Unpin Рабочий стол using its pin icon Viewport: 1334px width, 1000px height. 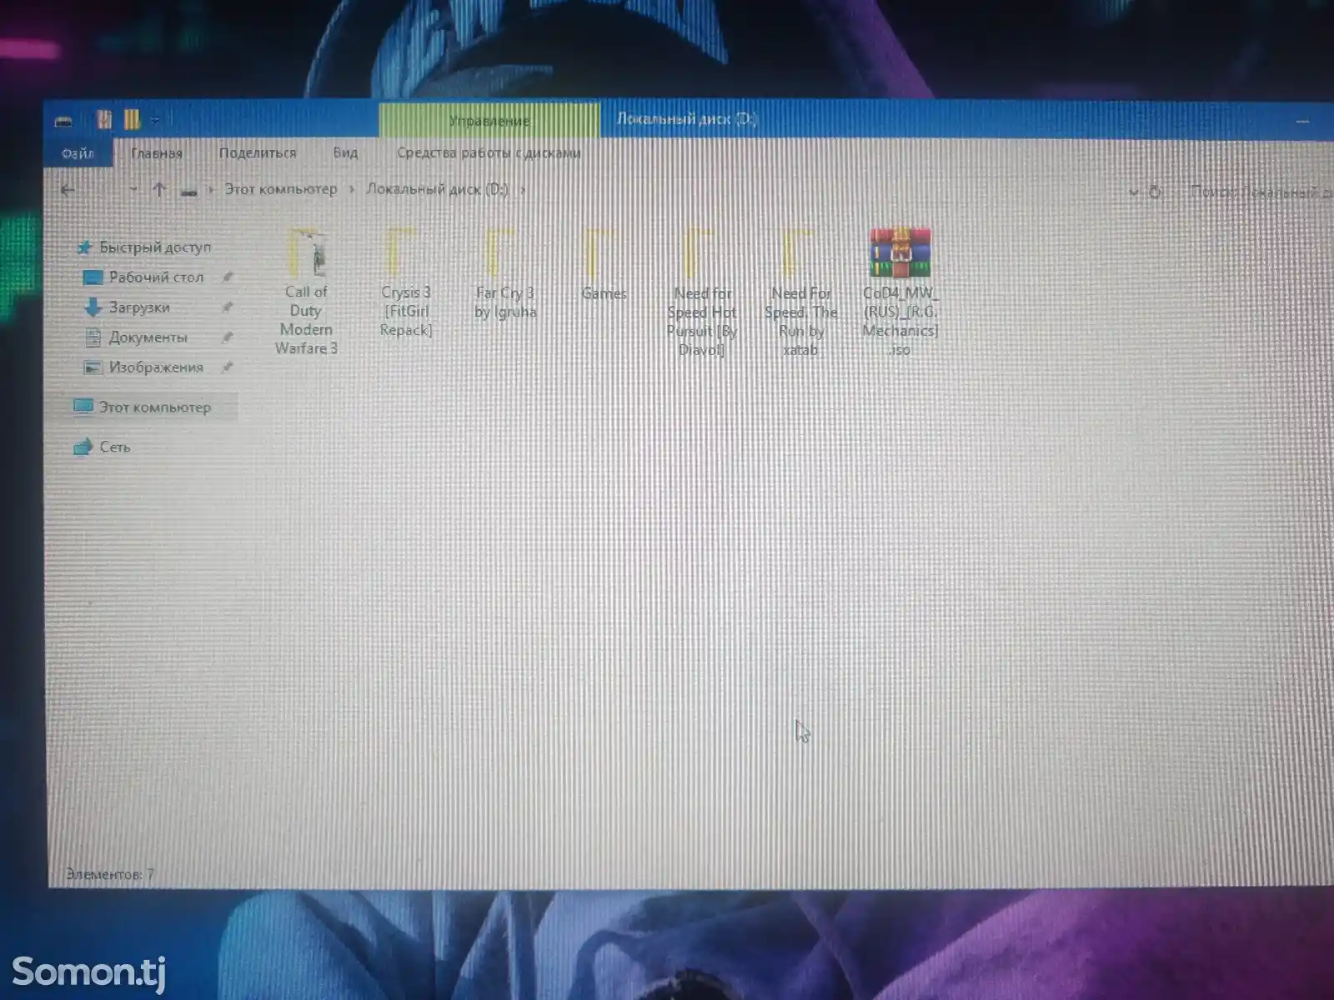pos(227,277)
